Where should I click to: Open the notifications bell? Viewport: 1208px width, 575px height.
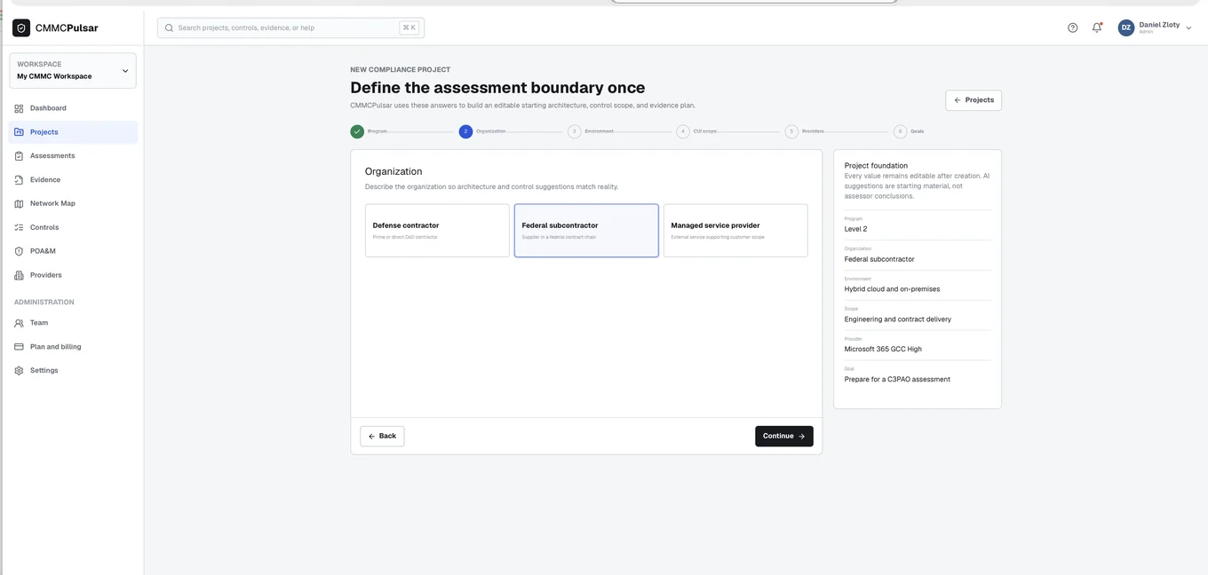point(1097,28)
